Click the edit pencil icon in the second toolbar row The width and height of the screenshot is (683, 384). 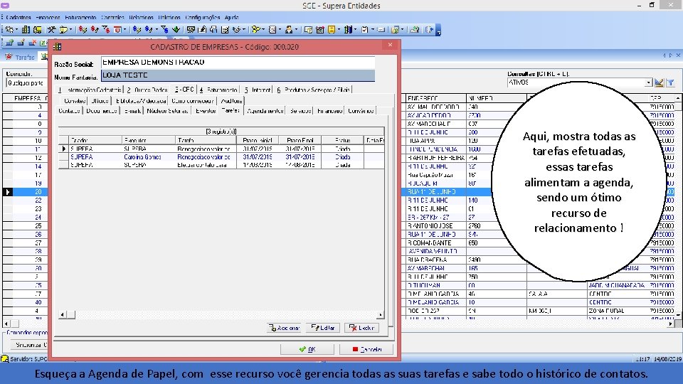click(21, 43)
